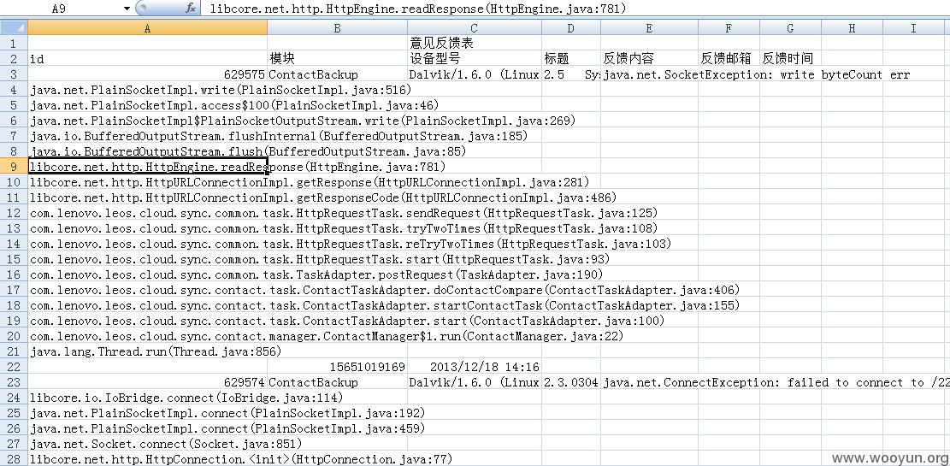Click the 意见反馈表 title cell
The width and height of the screenshot is (950, 466).
[475, 44]
